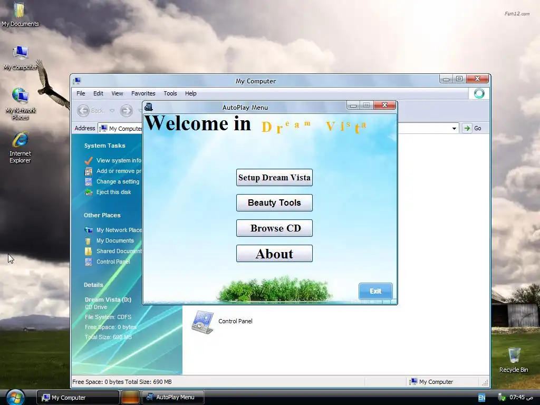Open My Documents desktop icon

(20, 14)
